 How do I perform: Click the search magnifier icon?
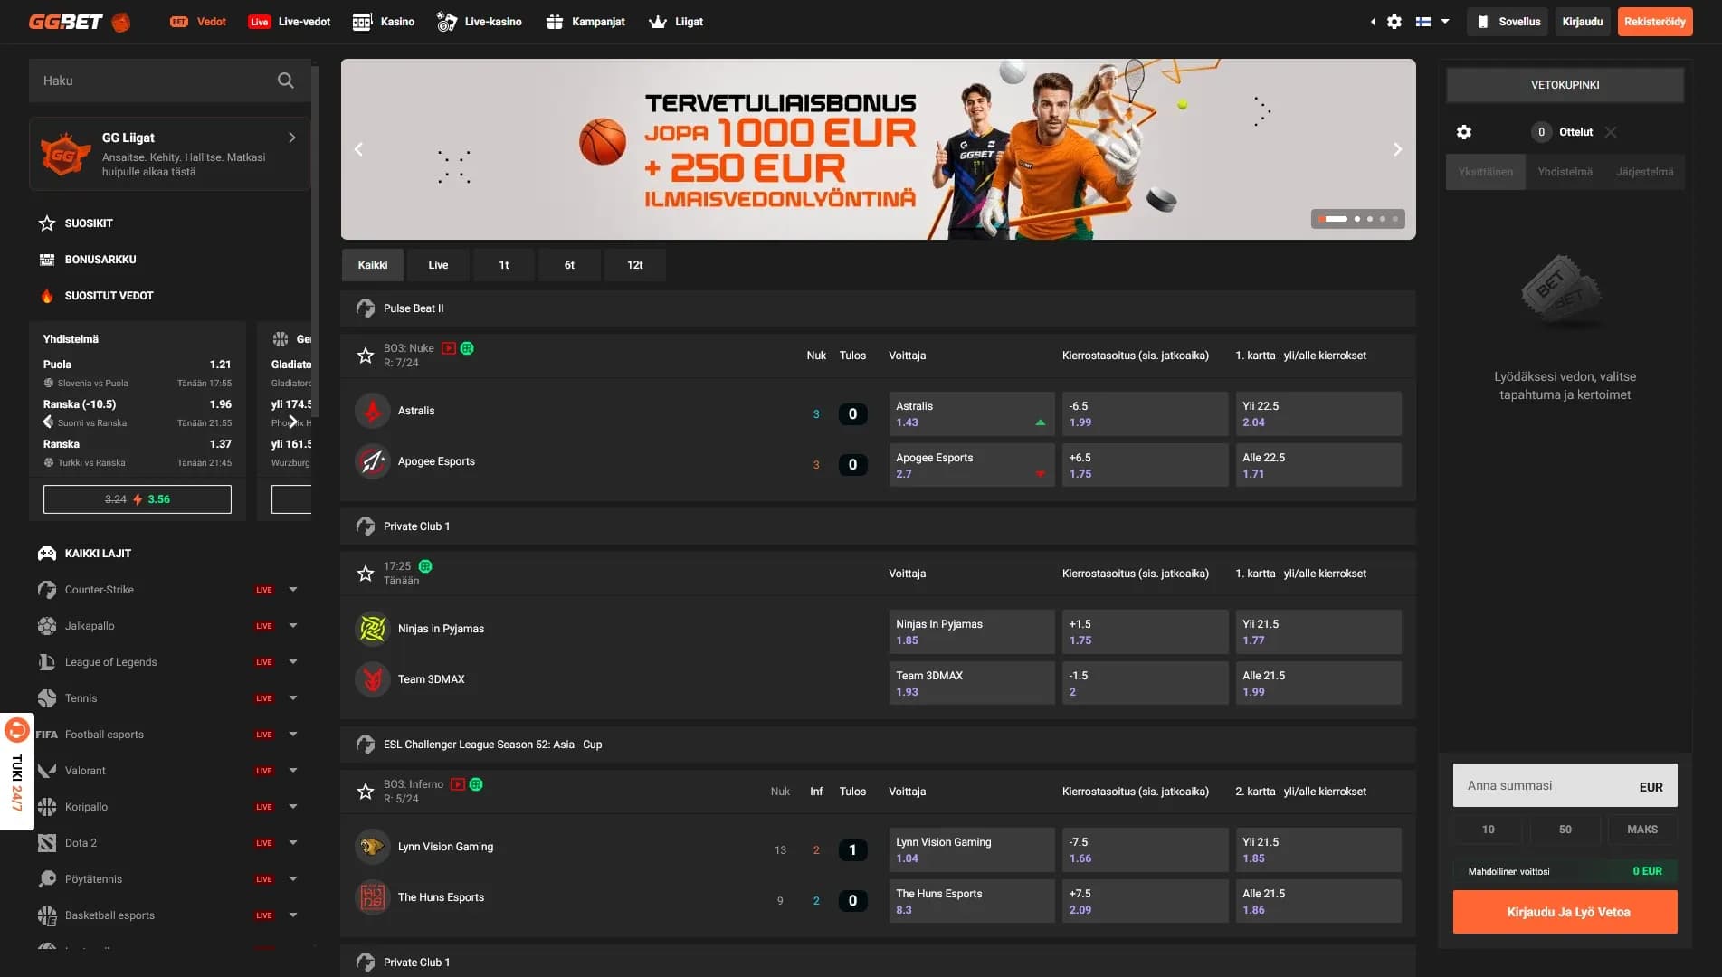pos(285,81)
